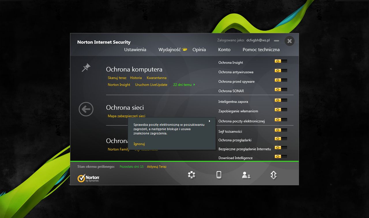Click the yellow arrow icon beside Wydajność
The image size is (369, 218).
184,49
